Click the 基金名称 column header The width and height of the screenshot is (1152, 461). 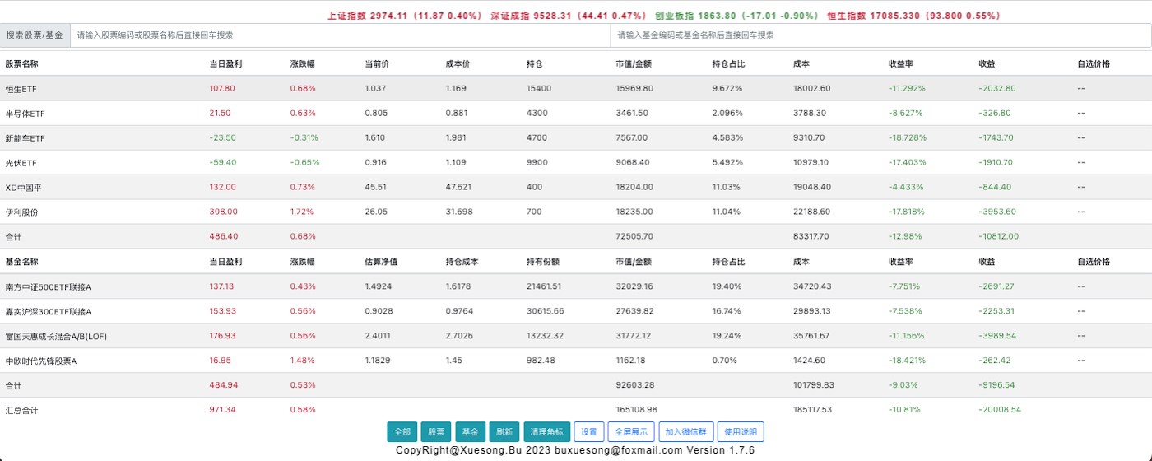click(x=21, y=262)
